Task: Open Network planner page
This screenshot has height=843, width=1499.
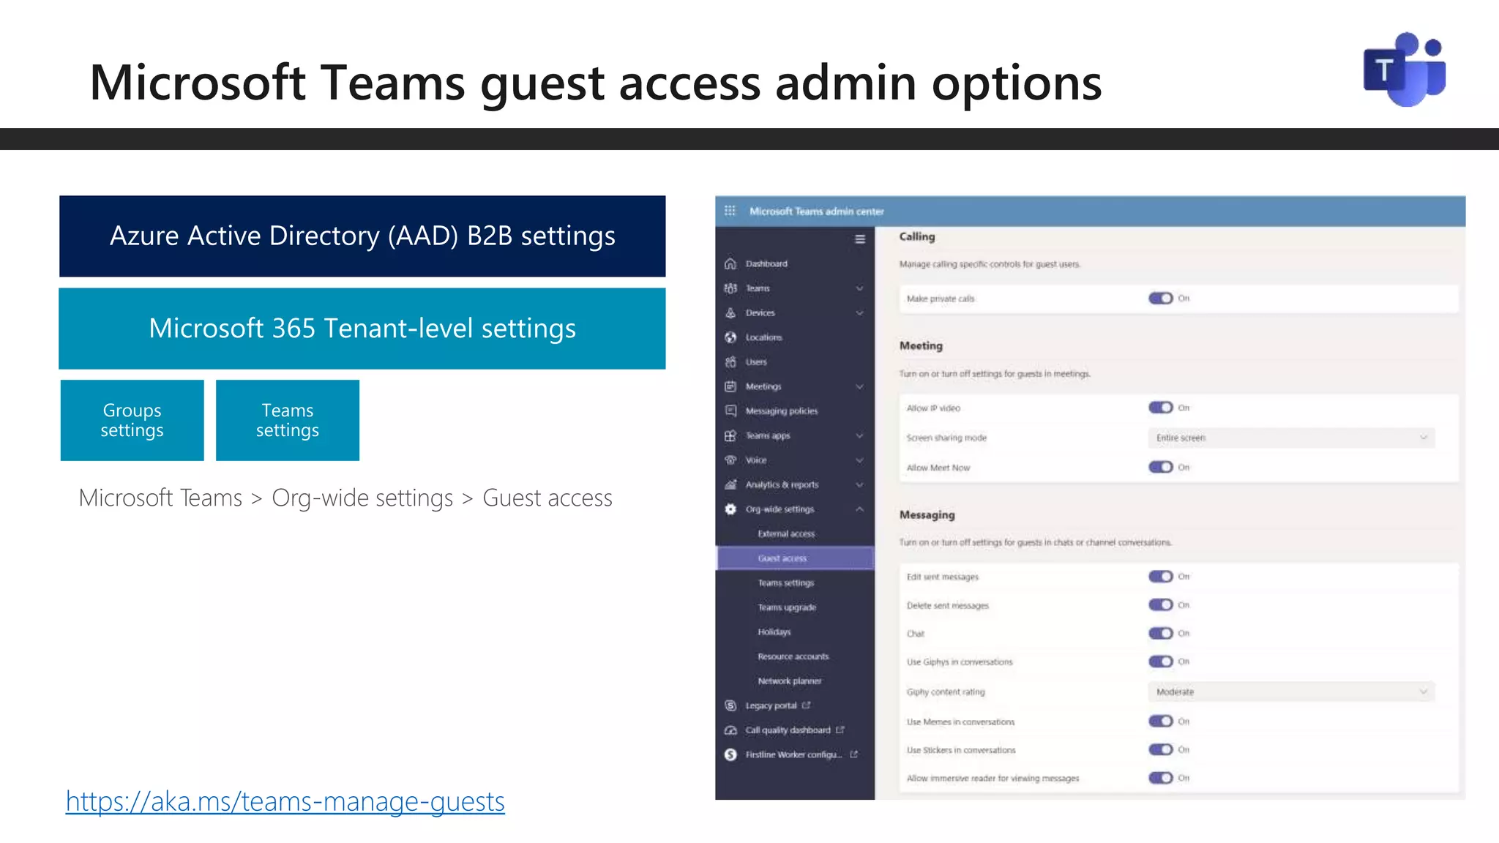Action: point(790,681)
